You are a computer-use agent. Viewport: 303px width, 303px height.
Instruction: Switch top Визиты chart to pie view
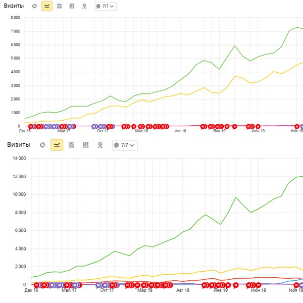click(x=34, y=6)
